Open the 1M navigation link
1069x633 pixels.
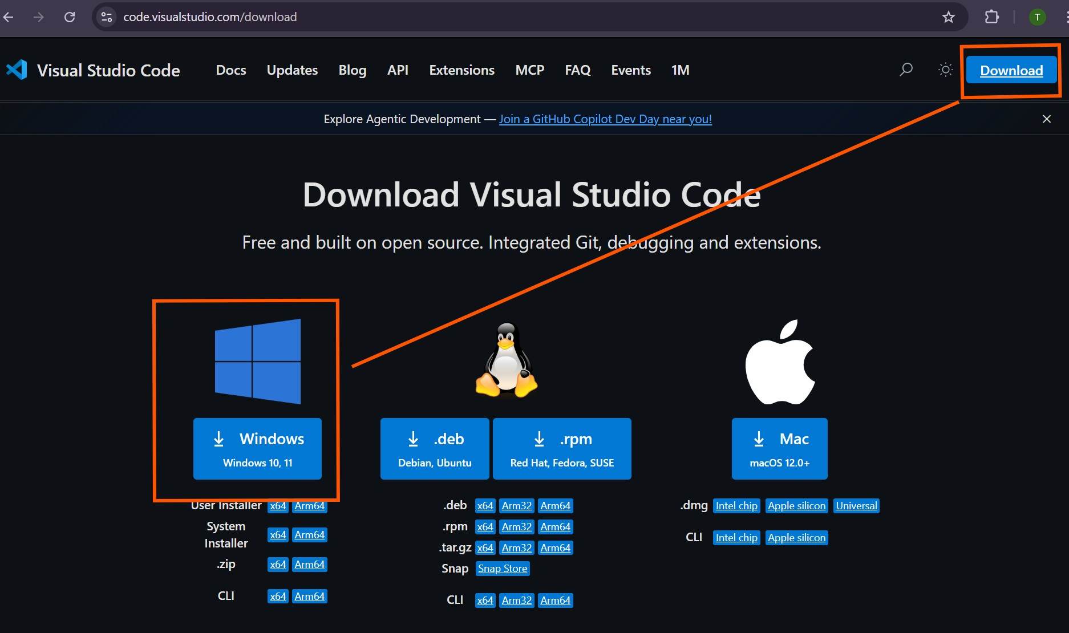pos(681,70)
